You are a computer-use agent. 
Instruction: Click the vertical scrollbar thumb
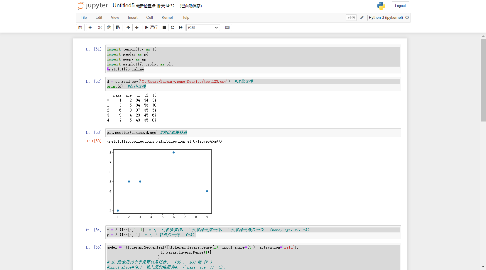click(483, 80)
